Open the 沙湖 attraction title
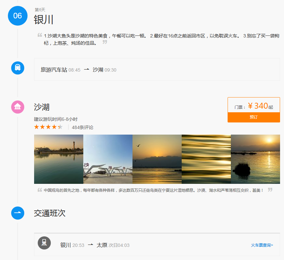Viewport: 284px width, 260px height. pyautogui.click(x=42, y=107)
